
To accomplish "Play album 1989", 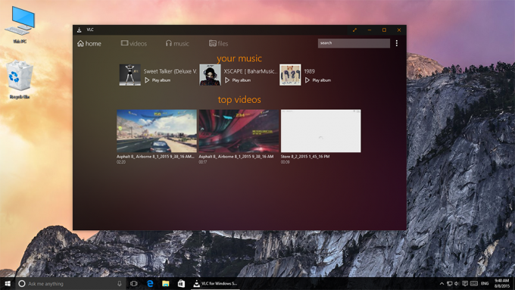I will [317, 80].
